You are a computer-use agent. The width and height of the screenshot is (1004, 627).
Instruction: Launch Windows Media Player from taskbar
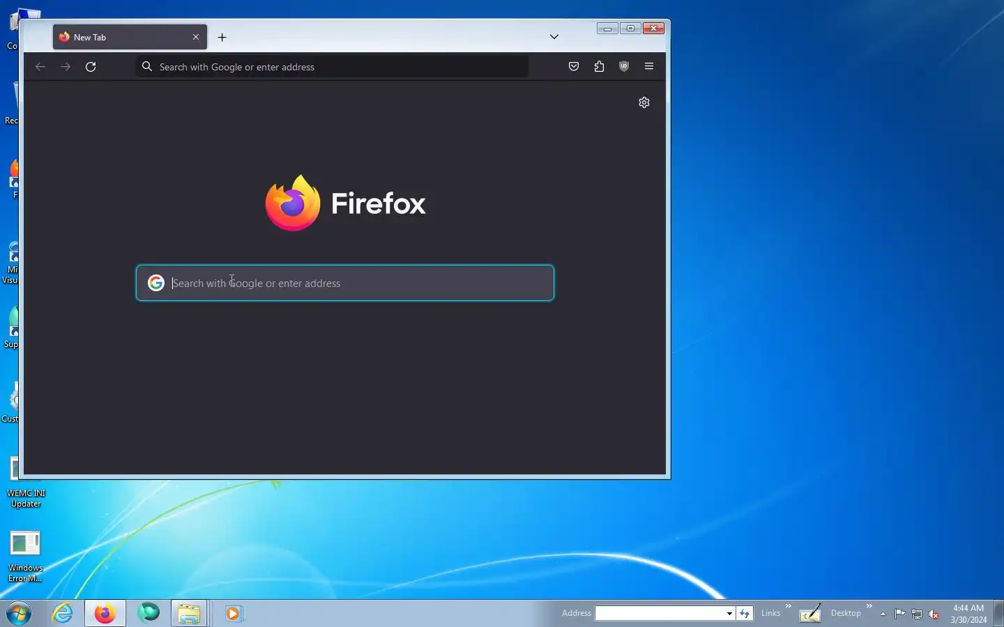pos(234,614)
